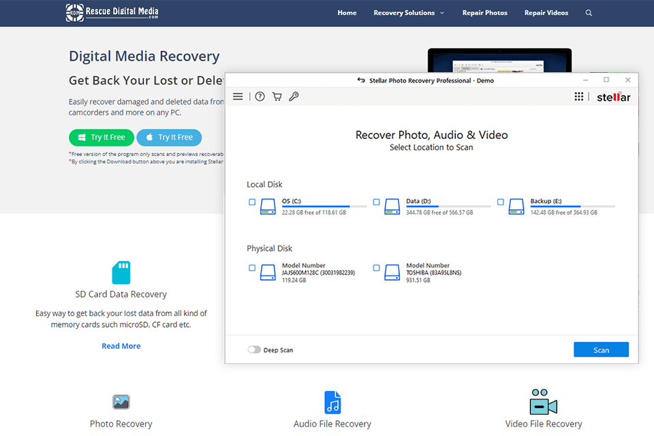Click the Audio File Recovery music icon

332,402
